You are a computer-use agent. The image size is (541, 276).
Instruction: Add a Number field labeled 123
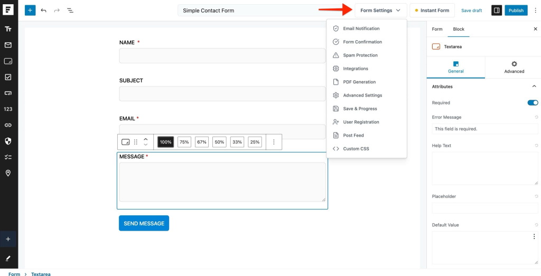pyautogui.click(x=8, y=109)
